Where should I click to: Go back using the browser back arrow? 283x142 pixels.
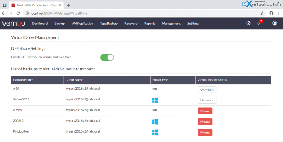click(4, 13)
